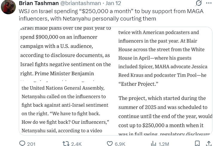The width and height of the screenshot is (213, 146).
Task: Click the 6.9K likes count
Action: click(120, 144)
